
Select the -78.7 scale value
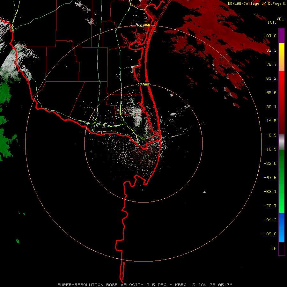click(x=270, y=206)
